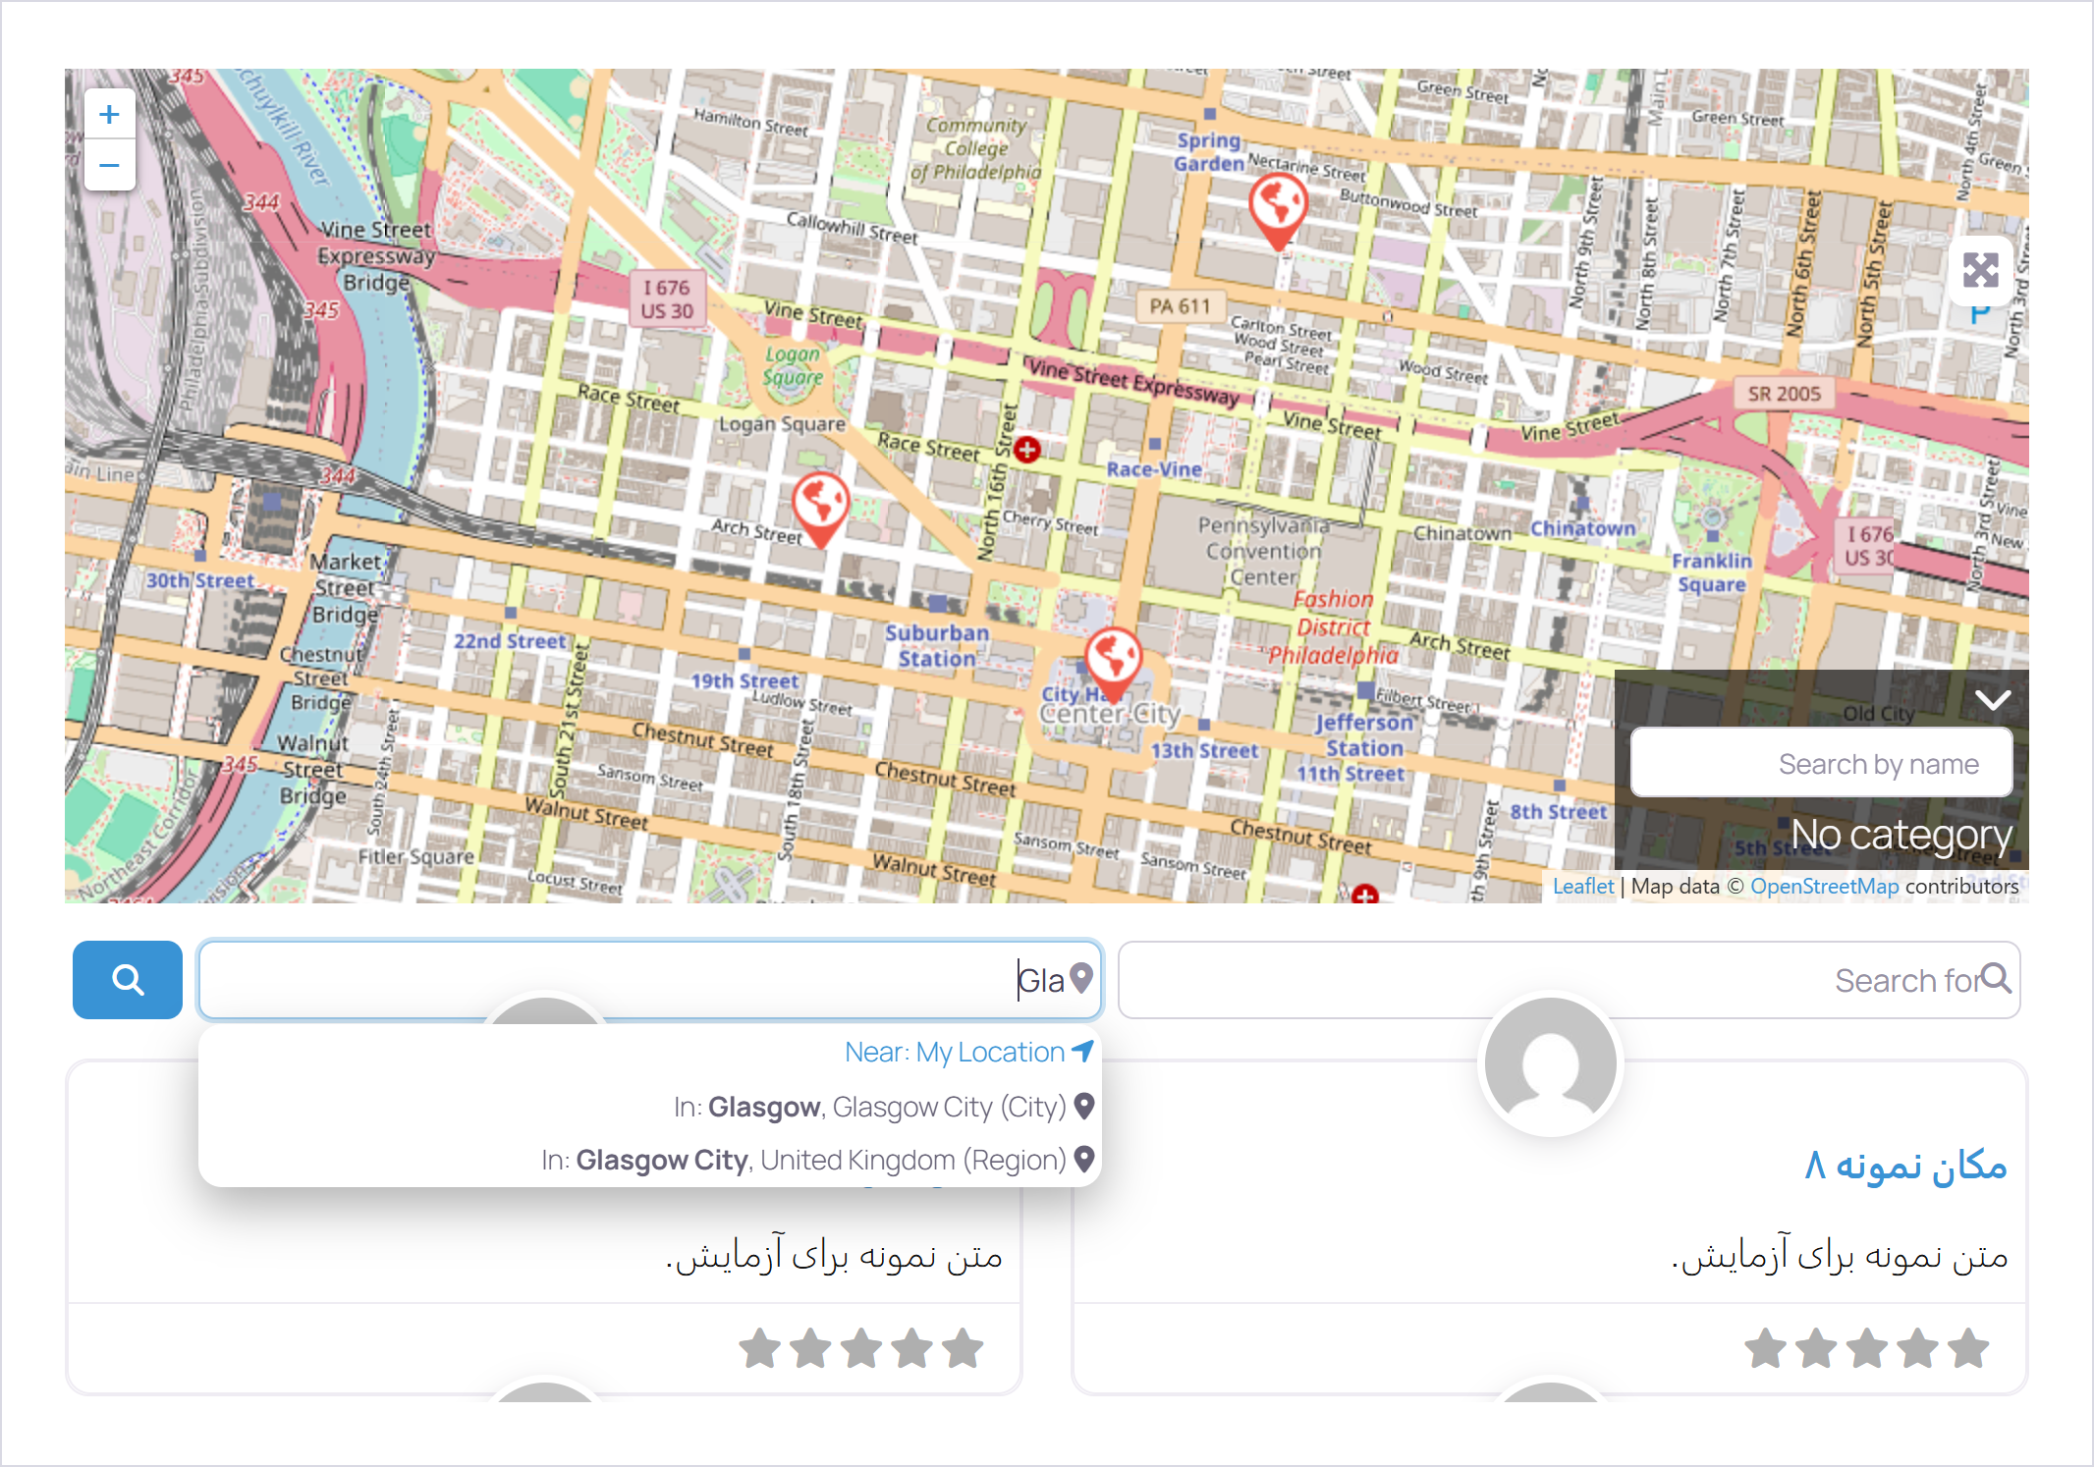Click the location field containing Gla
Screen dimensions: 2094x1467
pos(650,980)
